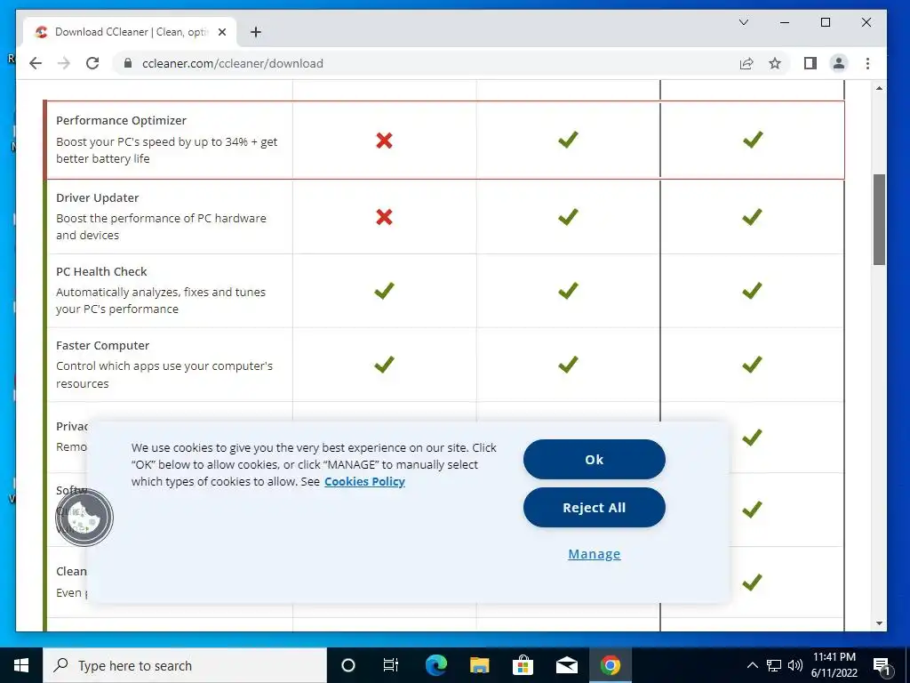Click the scrollbar up arrow

879,88
